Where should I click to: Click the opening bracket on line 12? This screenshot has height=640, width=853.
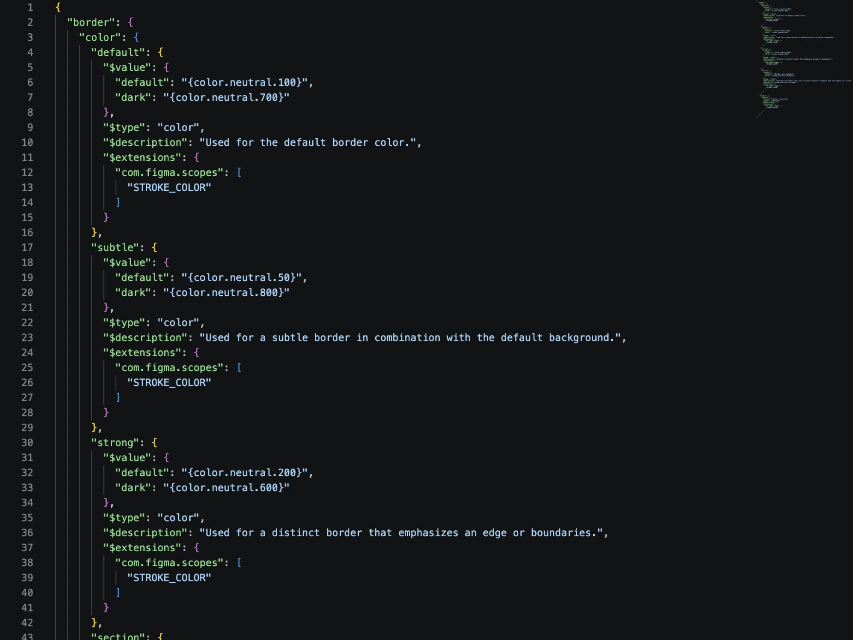[239, 172]
